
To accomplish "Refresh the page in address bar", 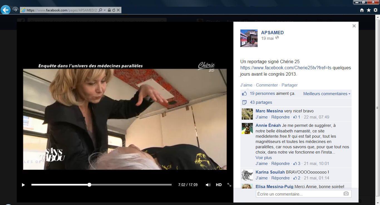I will pos(114,10).
